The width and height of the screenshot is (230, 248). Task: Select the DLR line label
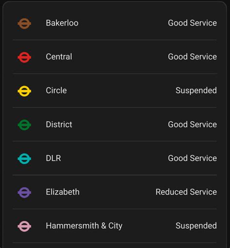tap(53, 158)
